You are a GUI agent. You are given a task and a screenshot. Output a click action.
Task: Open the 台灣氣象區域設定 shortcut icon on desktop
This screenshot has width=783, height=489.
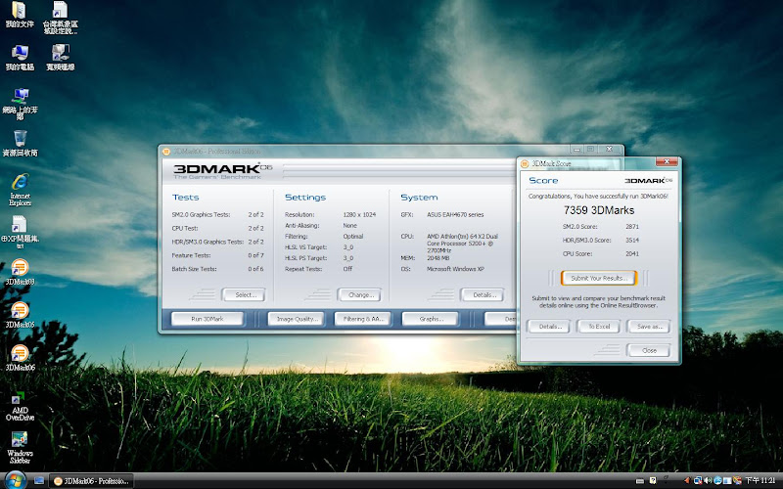pos(61,18)
